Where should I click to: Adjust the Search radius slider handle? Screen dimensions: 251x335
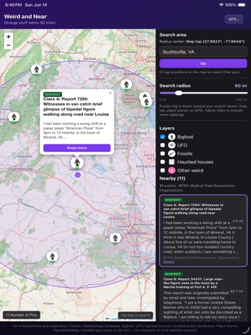pyautogui.click(x=178, y=93)
